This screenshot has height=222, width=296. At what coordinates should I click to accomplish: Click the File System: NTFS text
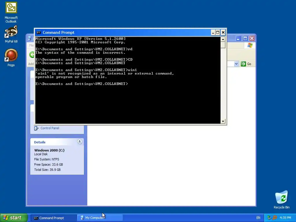tap(47, 159)
